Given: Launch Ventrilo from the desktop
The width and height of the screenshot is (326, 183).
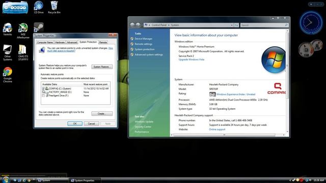Looking at the screenshot, I should tap(8, 29).
